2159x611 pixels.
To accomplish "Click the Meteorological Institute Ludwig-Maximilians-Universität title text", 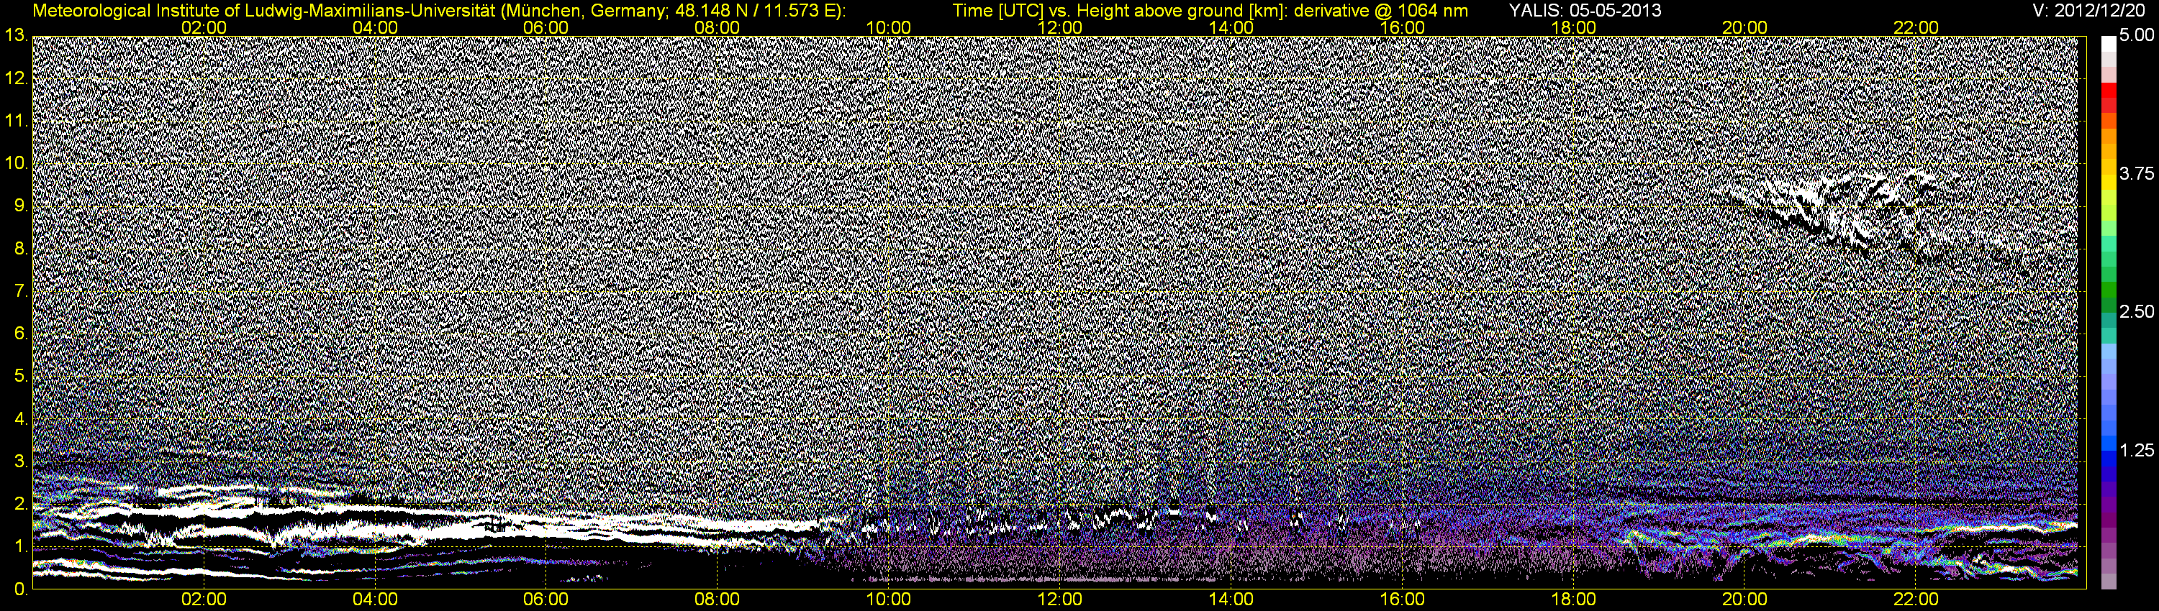I will click(x=438, y=11).
